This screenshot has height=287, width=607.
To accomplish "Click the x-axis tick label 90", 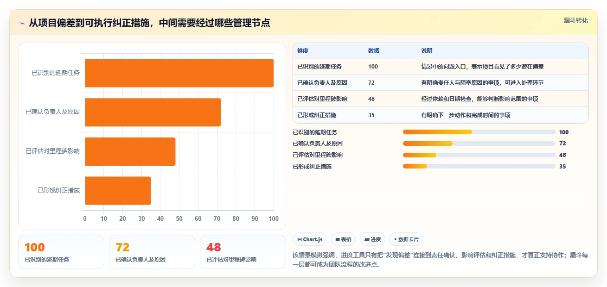I will [x=255, y=218].
